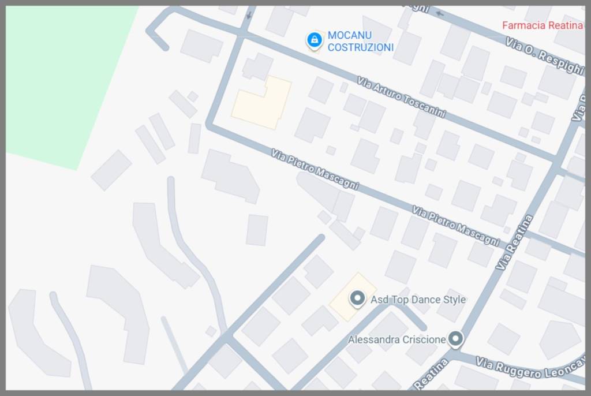Click the Alessandra Criscione location pin
591x396 pixels.
455,339
